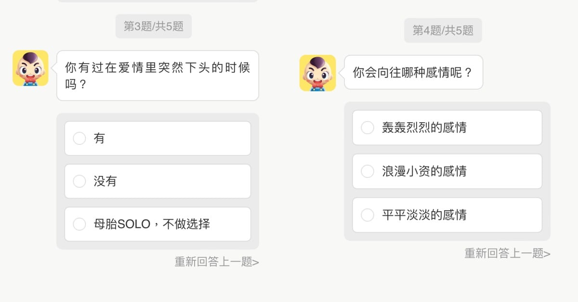Click the 第3题/共5题 progress label
The height and width of the screenshot is (302, 578).
(154, 26)
